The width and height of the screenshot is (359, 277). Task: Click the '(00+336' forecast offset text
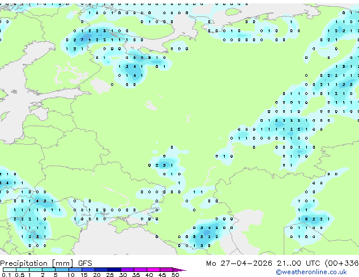coord(341,263)
